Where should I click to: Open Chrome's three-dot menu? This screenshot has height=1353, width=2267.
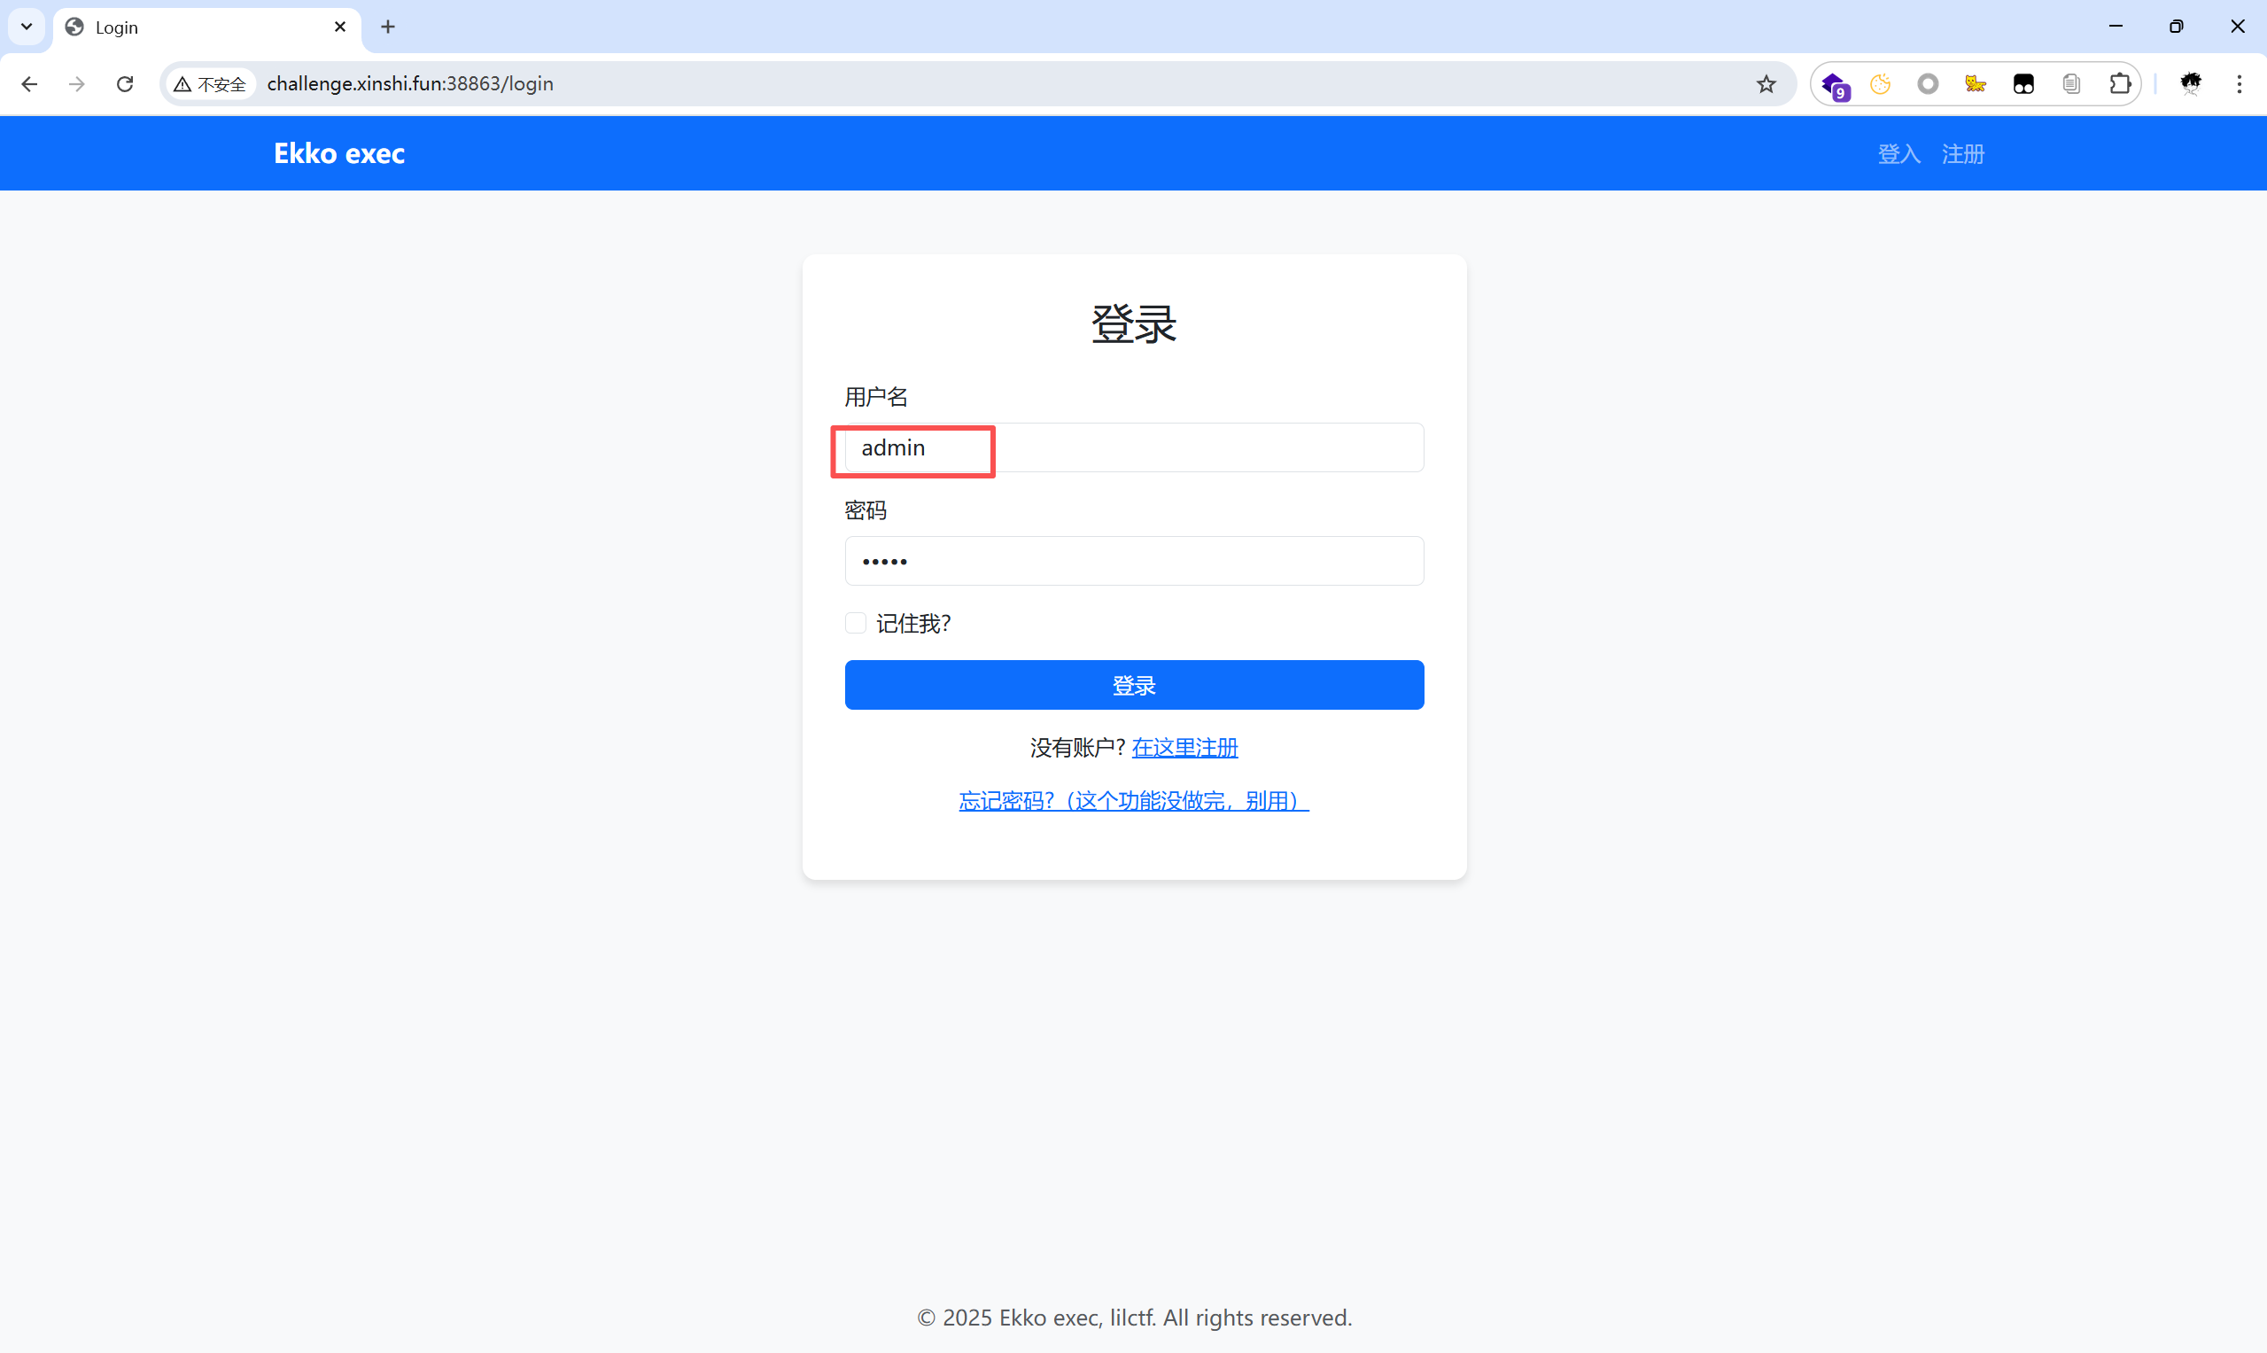tap(2239, 85)
